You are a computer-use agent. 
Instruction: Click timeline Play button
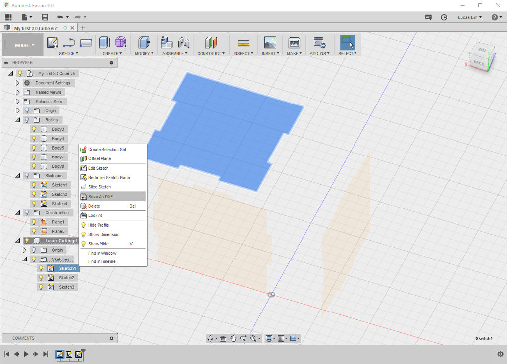(x=26, y=354)
